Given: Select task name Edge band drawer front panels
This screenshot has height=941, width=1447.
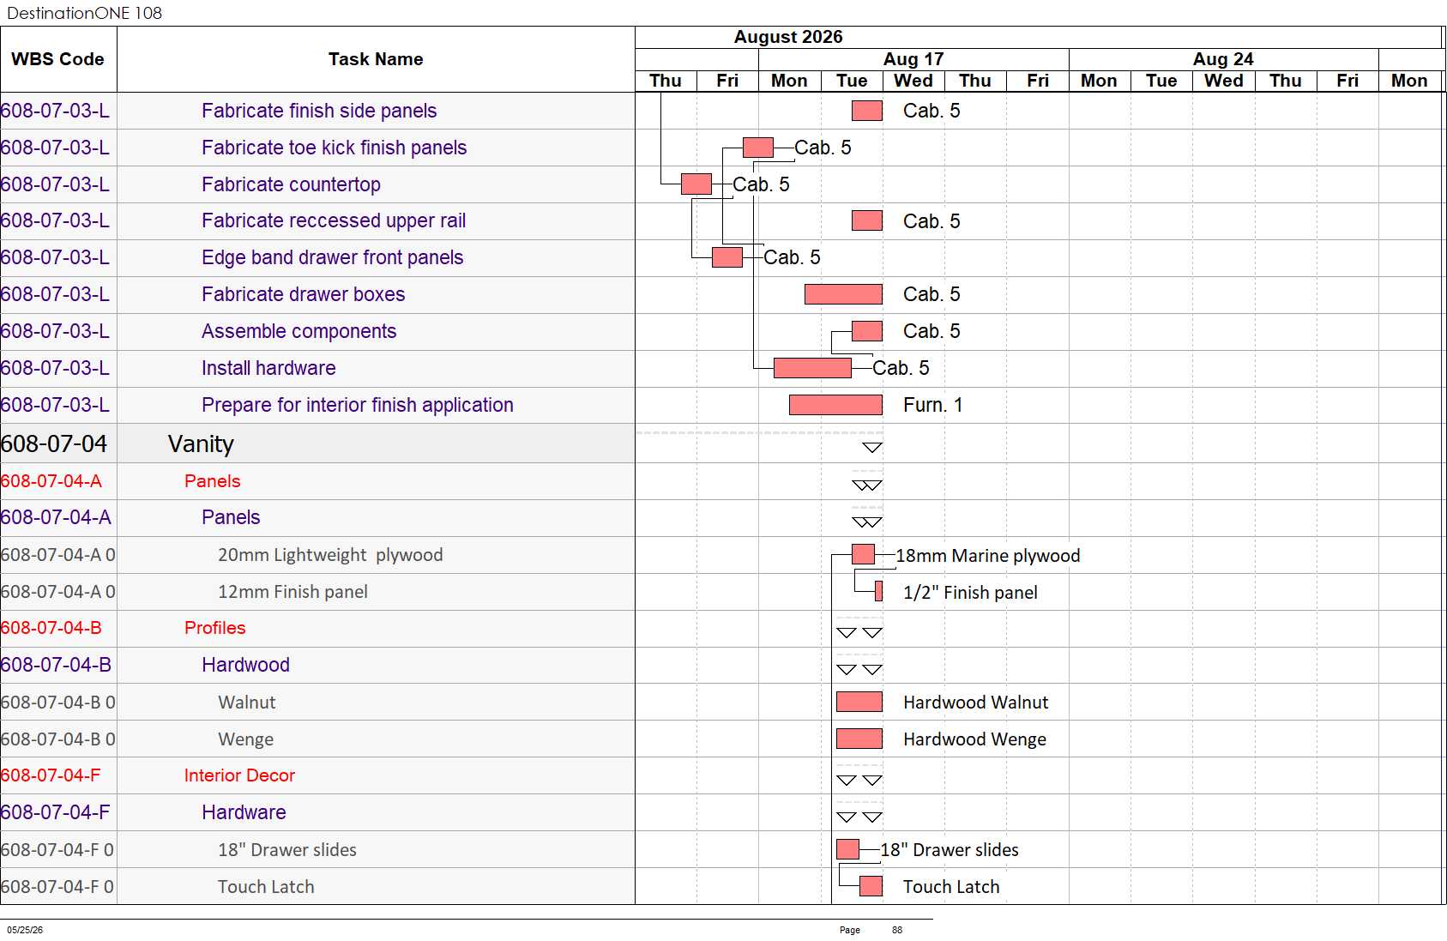Looking at the screenshot, I should pyautogui.click(x=333, y=257).
